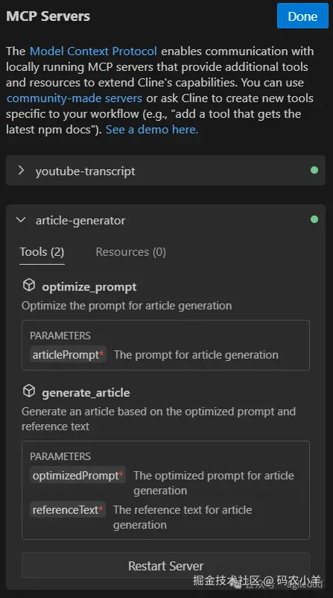Open the Model Context Protocol link
Viewport: 333px width, 598px height.
tap(93, 51)
